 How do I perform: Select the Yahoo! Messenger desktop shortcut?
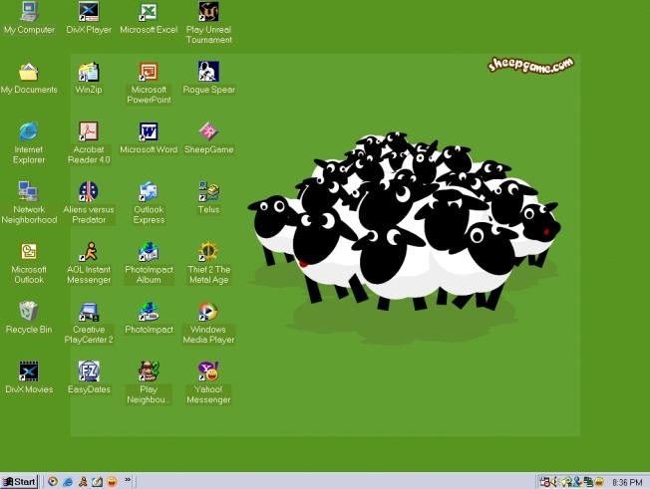point(208,383)
